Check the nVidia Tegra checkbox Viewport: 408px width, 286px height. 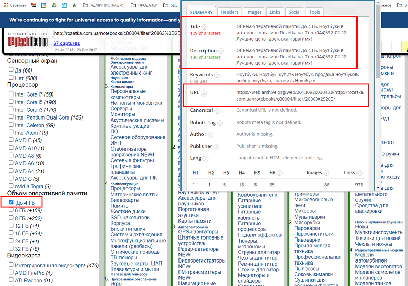coord(11,186)
